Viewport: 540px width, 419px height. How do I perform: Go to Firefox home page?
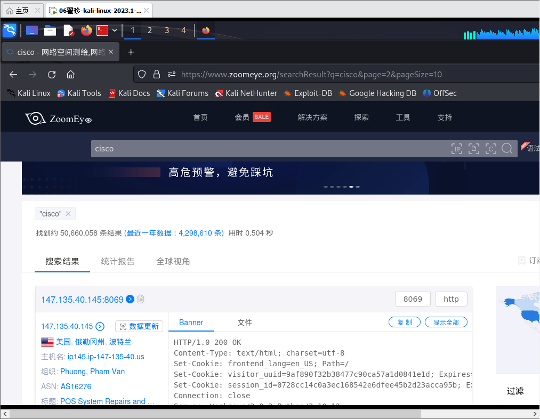(70, 75)
